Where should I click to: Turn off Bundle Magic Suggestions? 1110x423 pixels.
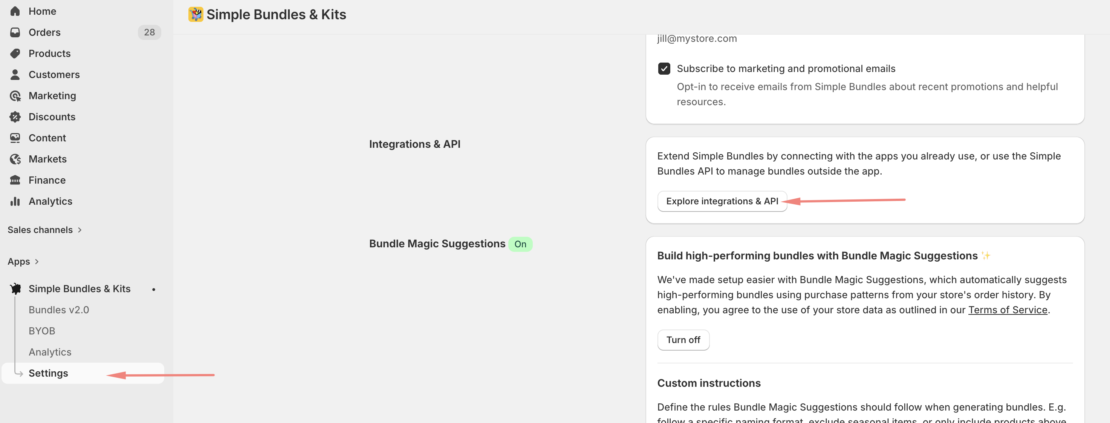pyautogui.click(x=683, y=340)
